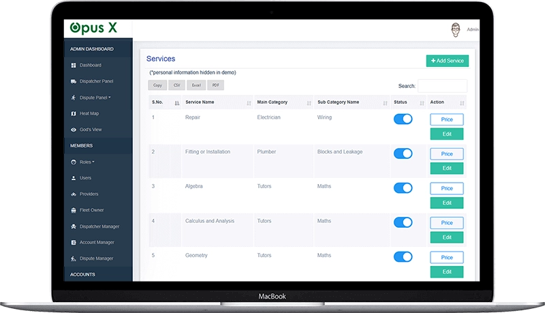Sort by Main Category column arrows

point(309,103)
